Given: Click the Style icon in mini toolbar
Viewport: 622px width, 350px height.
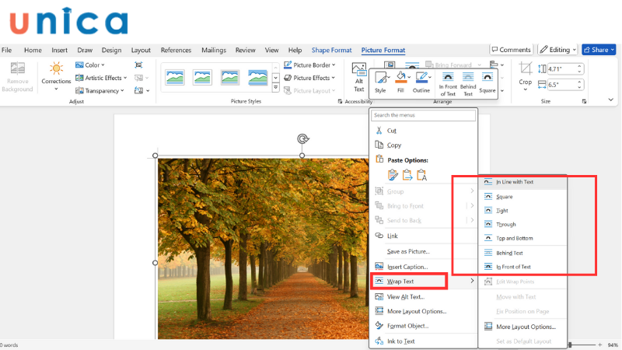Looking at the screenshot, I should pos(380,78).
